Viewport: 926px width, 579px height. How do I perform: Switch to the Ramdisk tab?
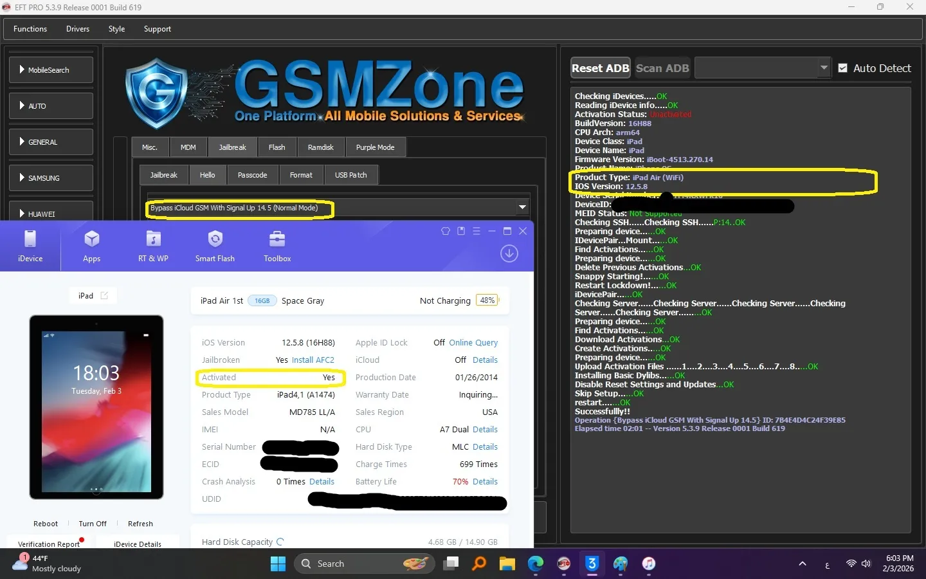pos(320,147)
